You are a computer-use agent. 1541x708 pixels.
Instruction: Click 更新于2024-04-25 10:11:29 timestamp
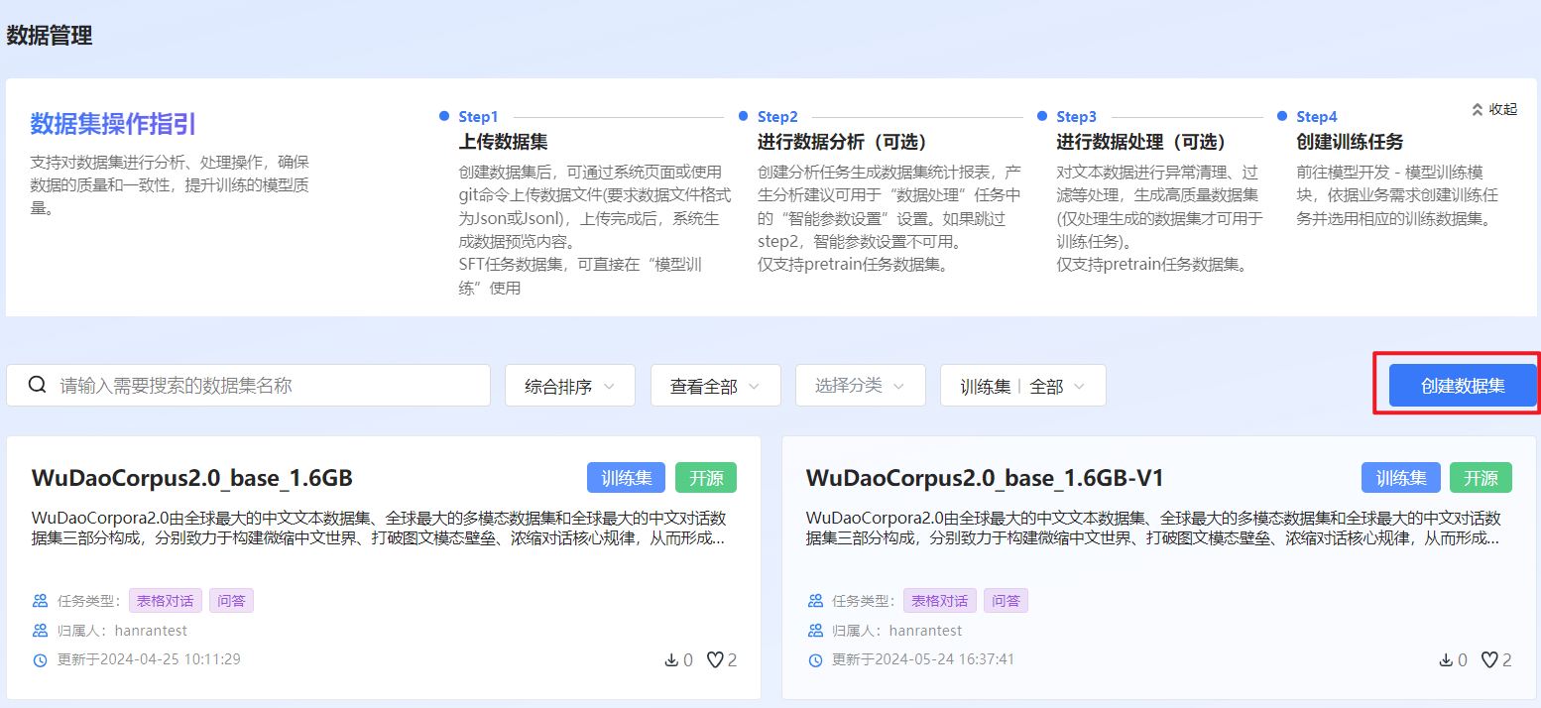click(149, 659)
